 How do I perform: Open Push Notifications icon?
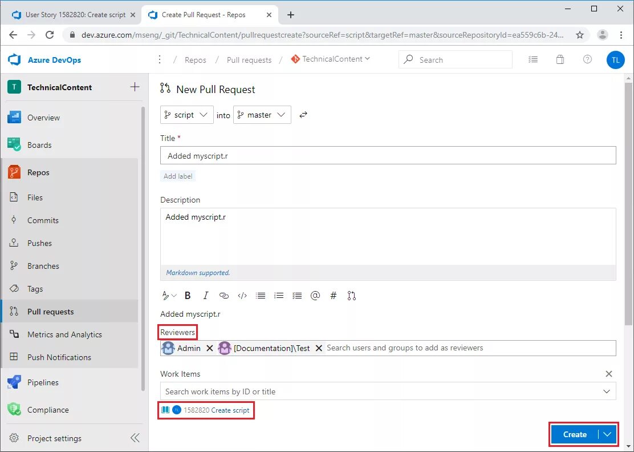[x=14, y=357]
